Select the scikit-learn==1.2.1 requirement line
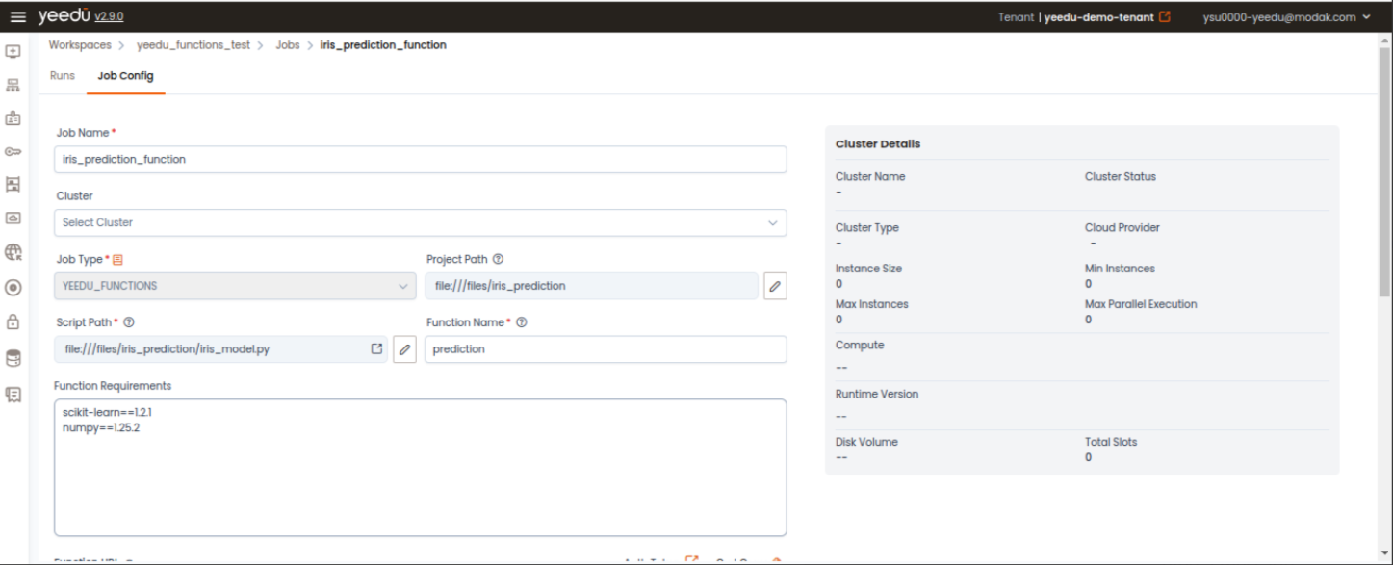Viewport: 1393px width, 565px height. tap(108, 412)
